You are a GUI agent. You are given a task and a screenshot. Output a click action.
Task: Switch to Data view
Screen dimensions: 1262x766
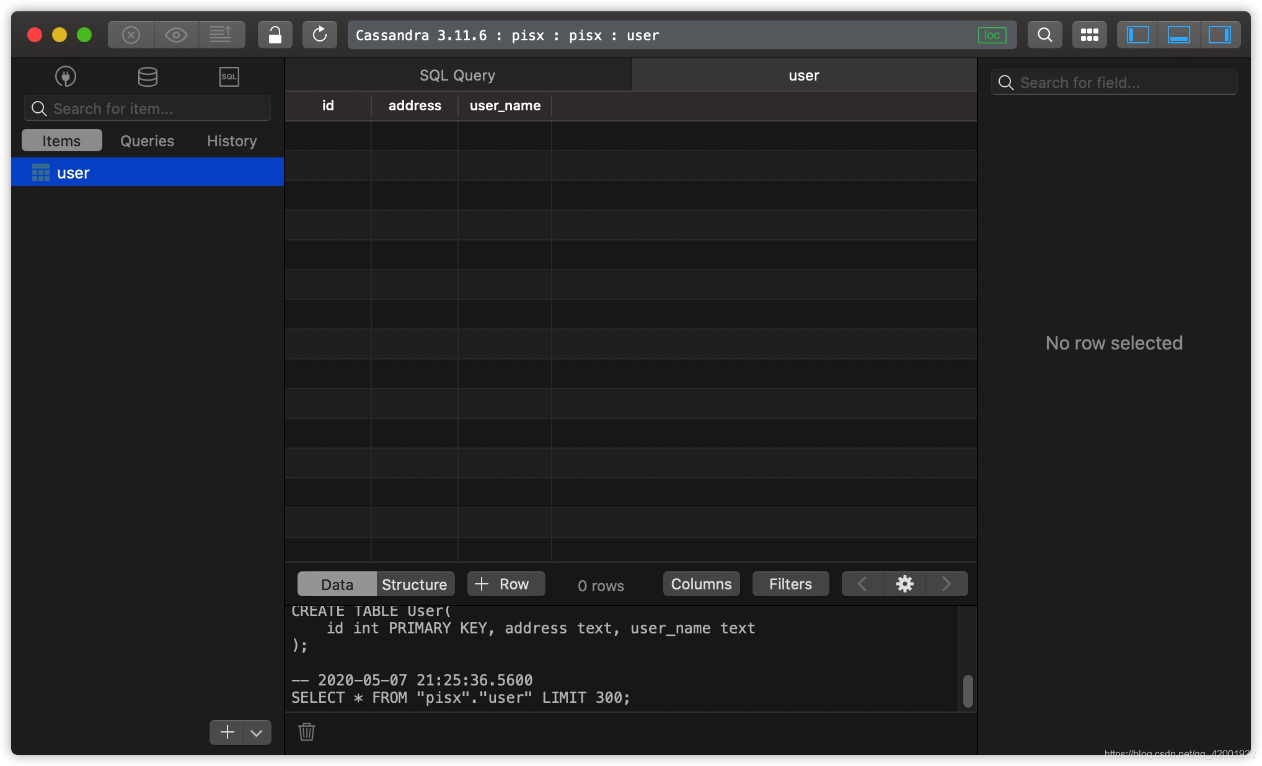337,584
